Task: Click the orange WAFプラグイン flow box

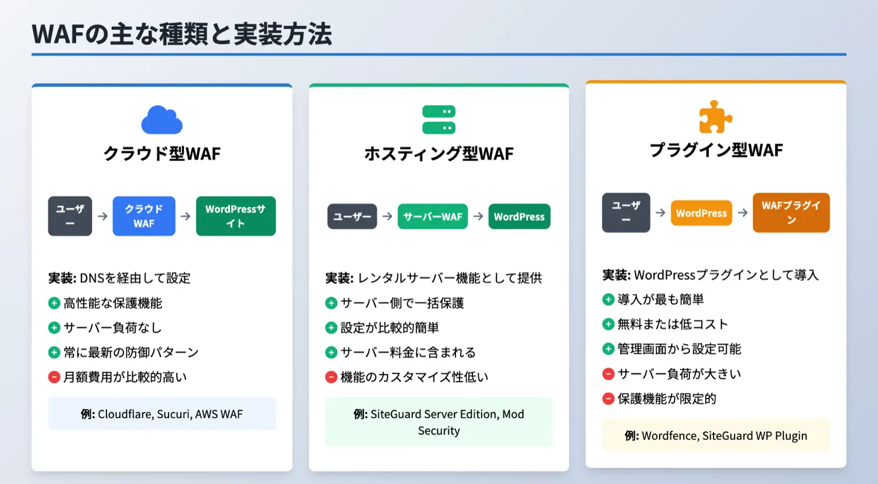Action: coord(791,212)
